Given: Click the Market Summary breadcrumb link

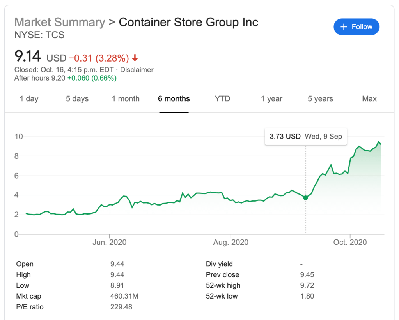Looking at the screenshot, I should [60, 22].
